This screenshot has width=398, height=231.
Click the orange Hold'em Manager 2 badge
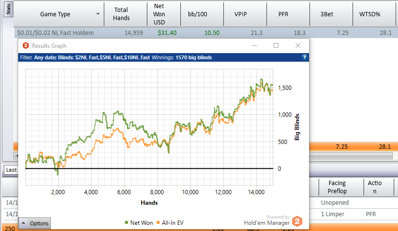[297, 221]
